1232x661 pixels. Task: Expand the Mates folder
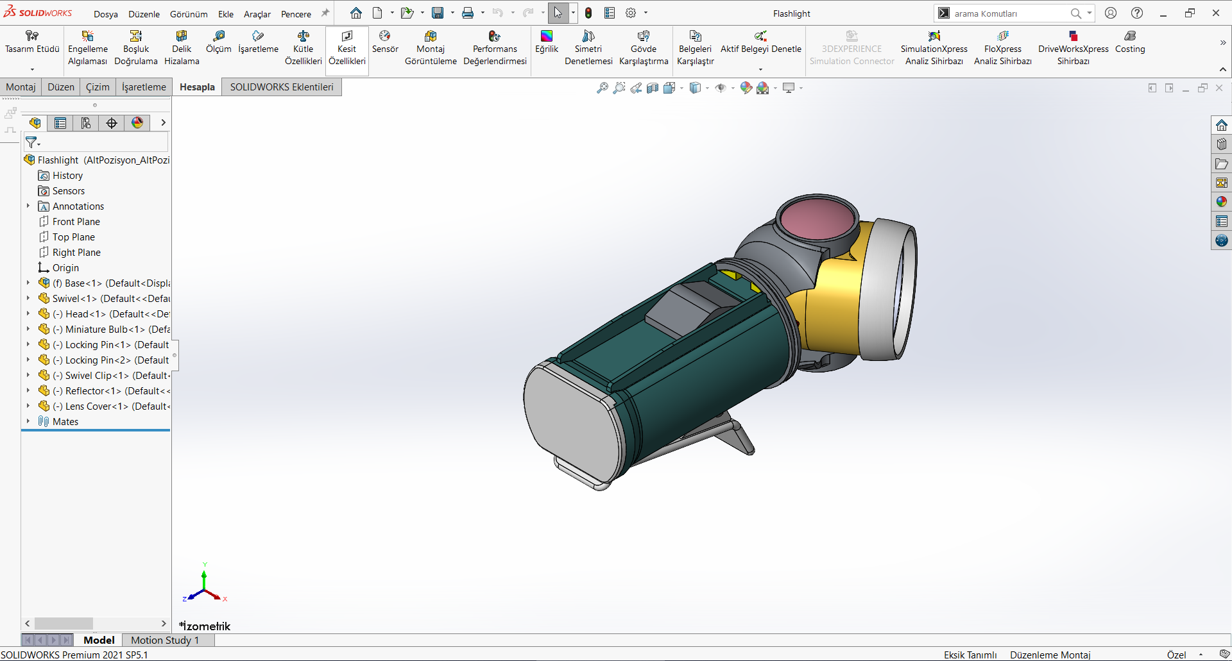28,421
